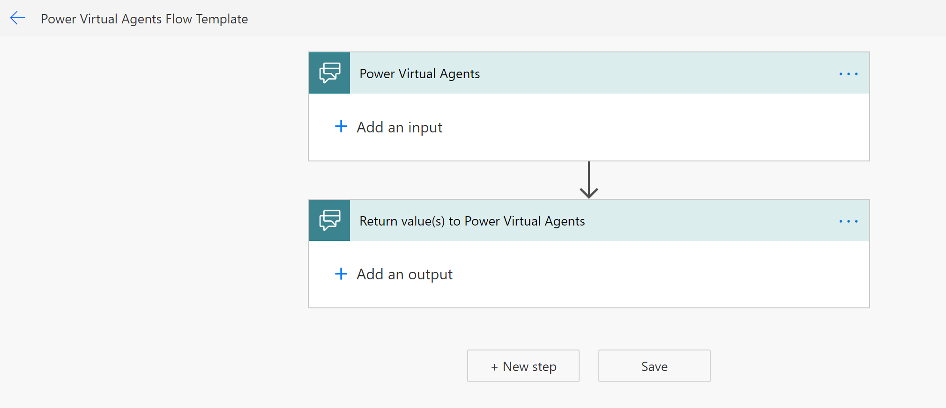
Task: Click the Add an input link
Action: 399,127
